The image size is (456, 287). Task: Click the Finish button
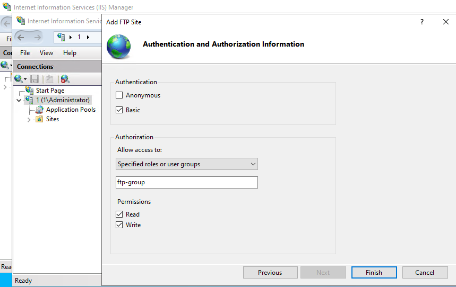374,273
